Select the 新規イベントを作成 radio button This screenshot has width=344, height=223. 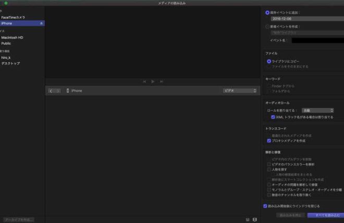point(268,26)
